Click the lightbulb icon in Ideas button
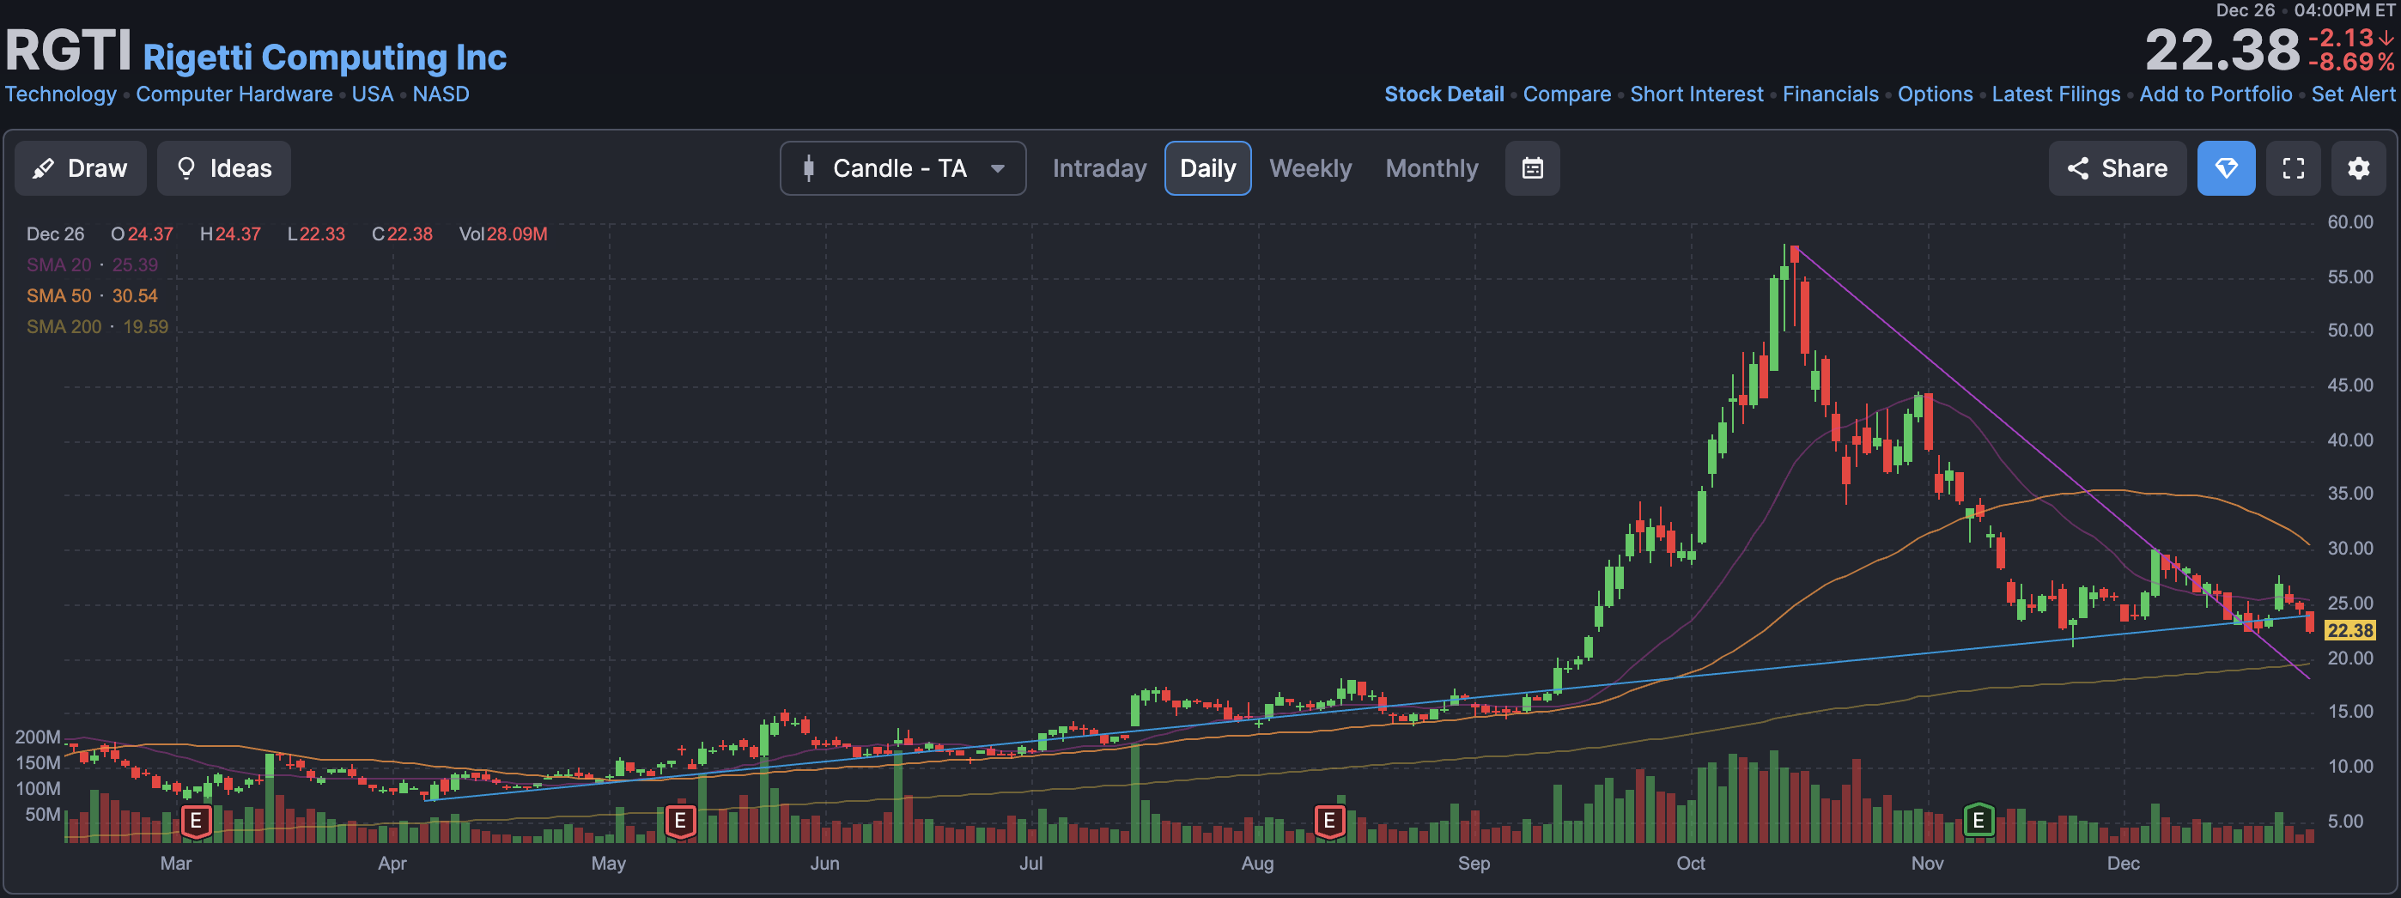 186,168
